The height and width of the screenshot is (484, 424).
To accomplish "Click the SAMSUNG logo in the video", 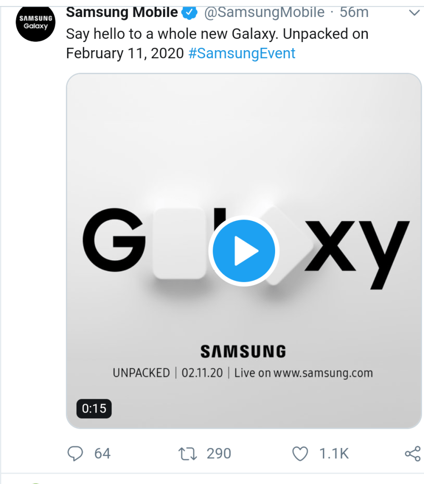I will 243,351.
